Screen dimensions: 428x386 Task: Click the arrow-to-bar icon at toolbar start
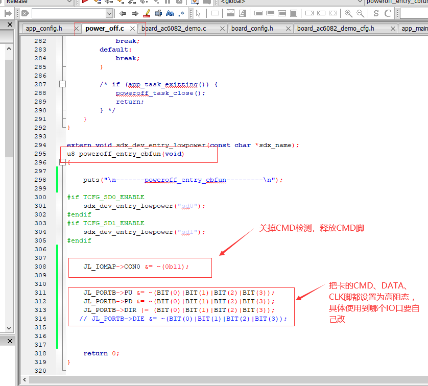point(8,13)
